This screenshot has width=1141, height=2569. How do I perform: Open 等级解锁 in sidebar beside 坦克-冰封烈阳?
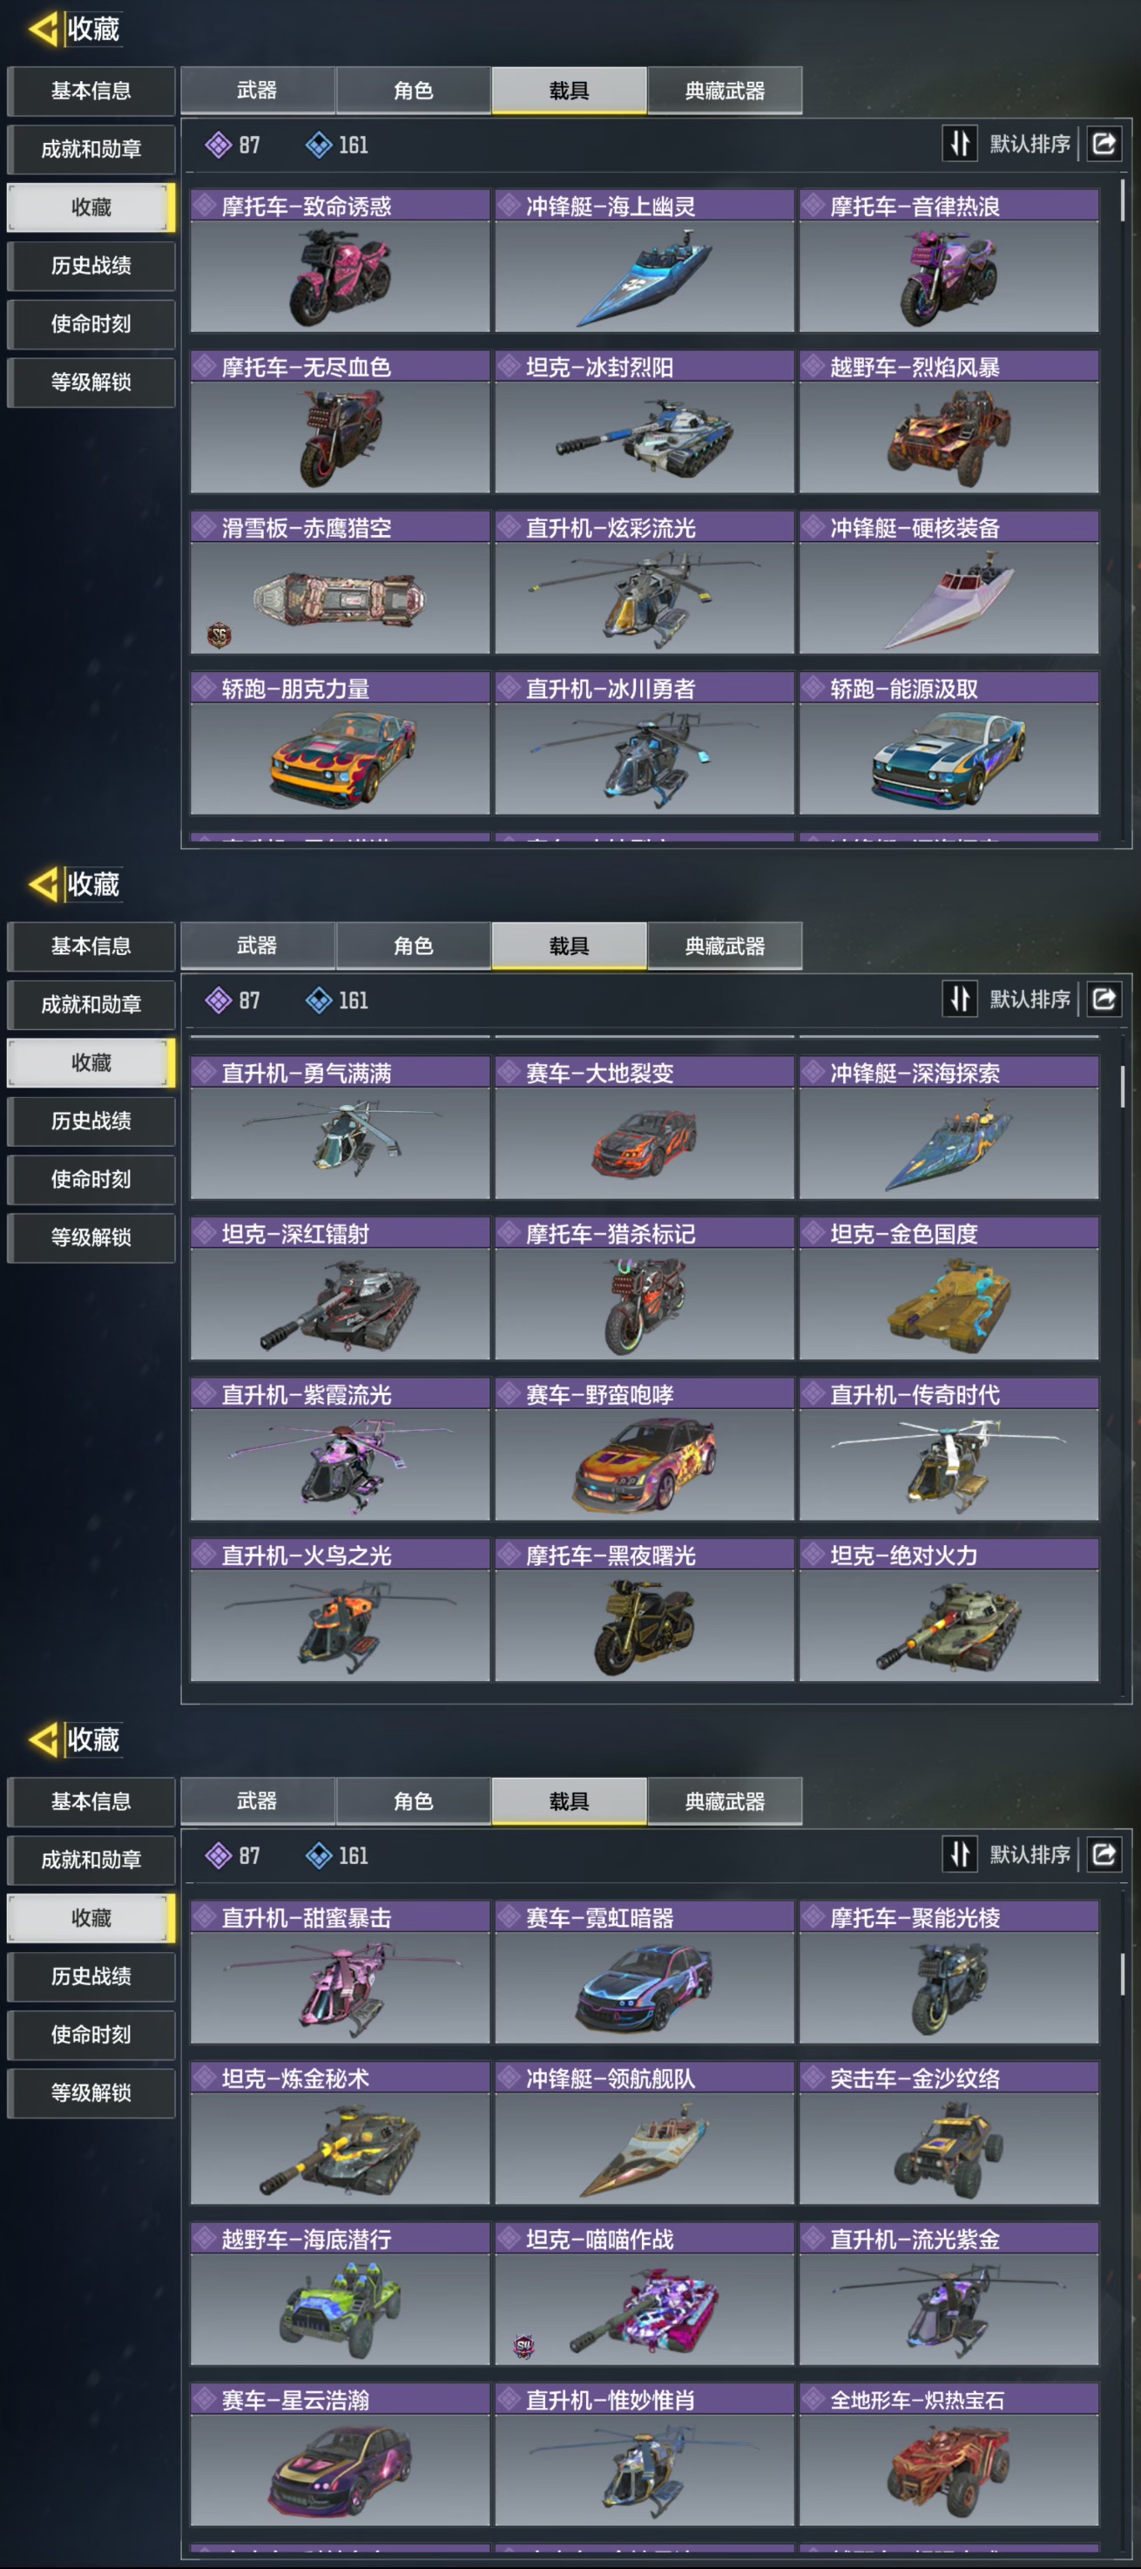(91, 382)
